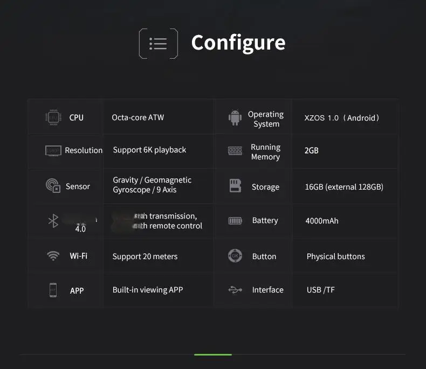Screen dimensions: 426x369
Task: Click the Wi-Fi signal icon
Action: (53, 255)
